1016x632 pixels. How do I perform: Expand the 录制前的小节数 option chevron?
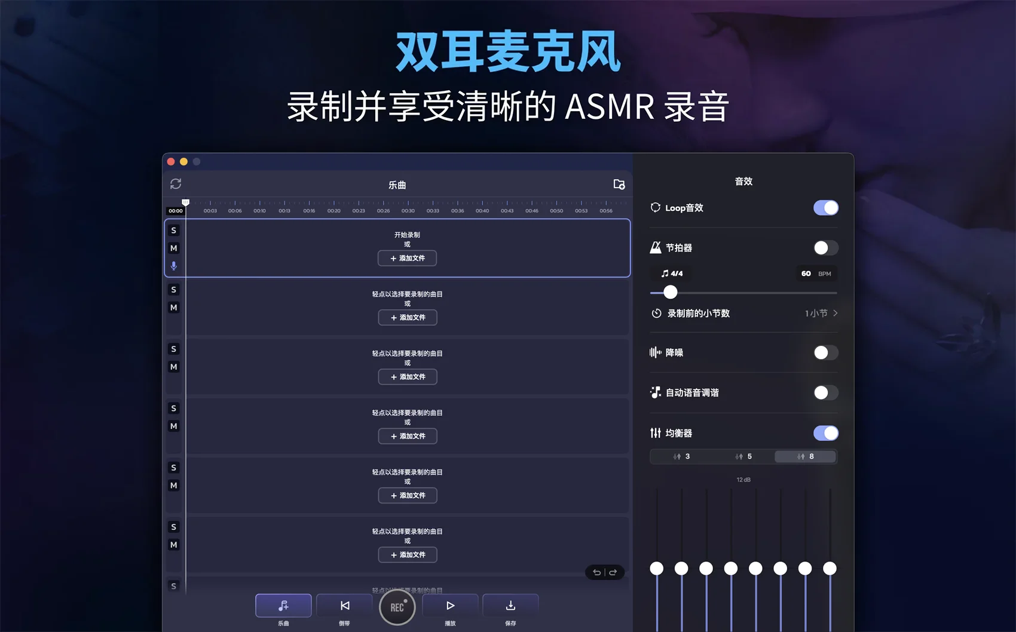835,313
